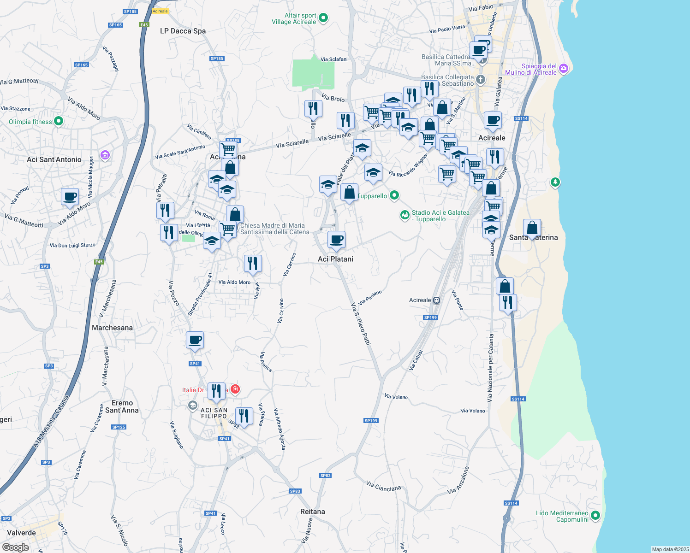This screenshot has width=690, height=553.
Task: Click the Acireale town label
Action: [491, 137]
